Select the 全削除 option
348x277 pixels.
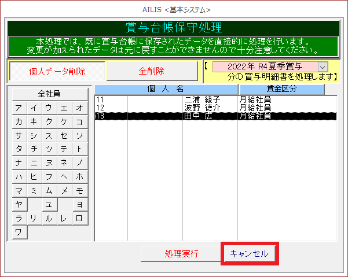pos(152,71)
